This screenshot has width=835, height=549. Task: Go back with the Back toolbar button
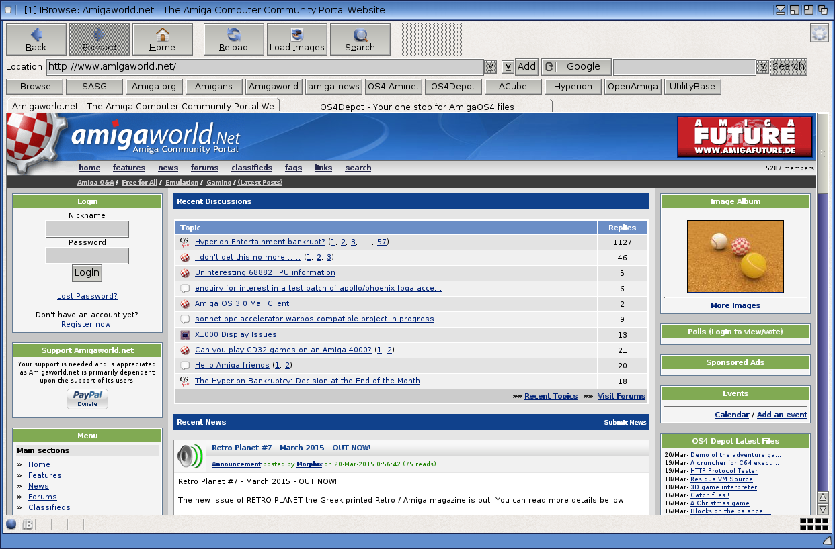(36, 40)
